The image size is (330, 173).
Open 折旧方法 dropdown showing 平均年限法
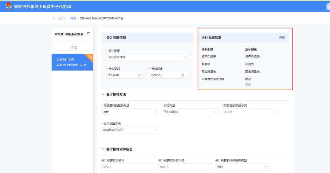[190, 112]
